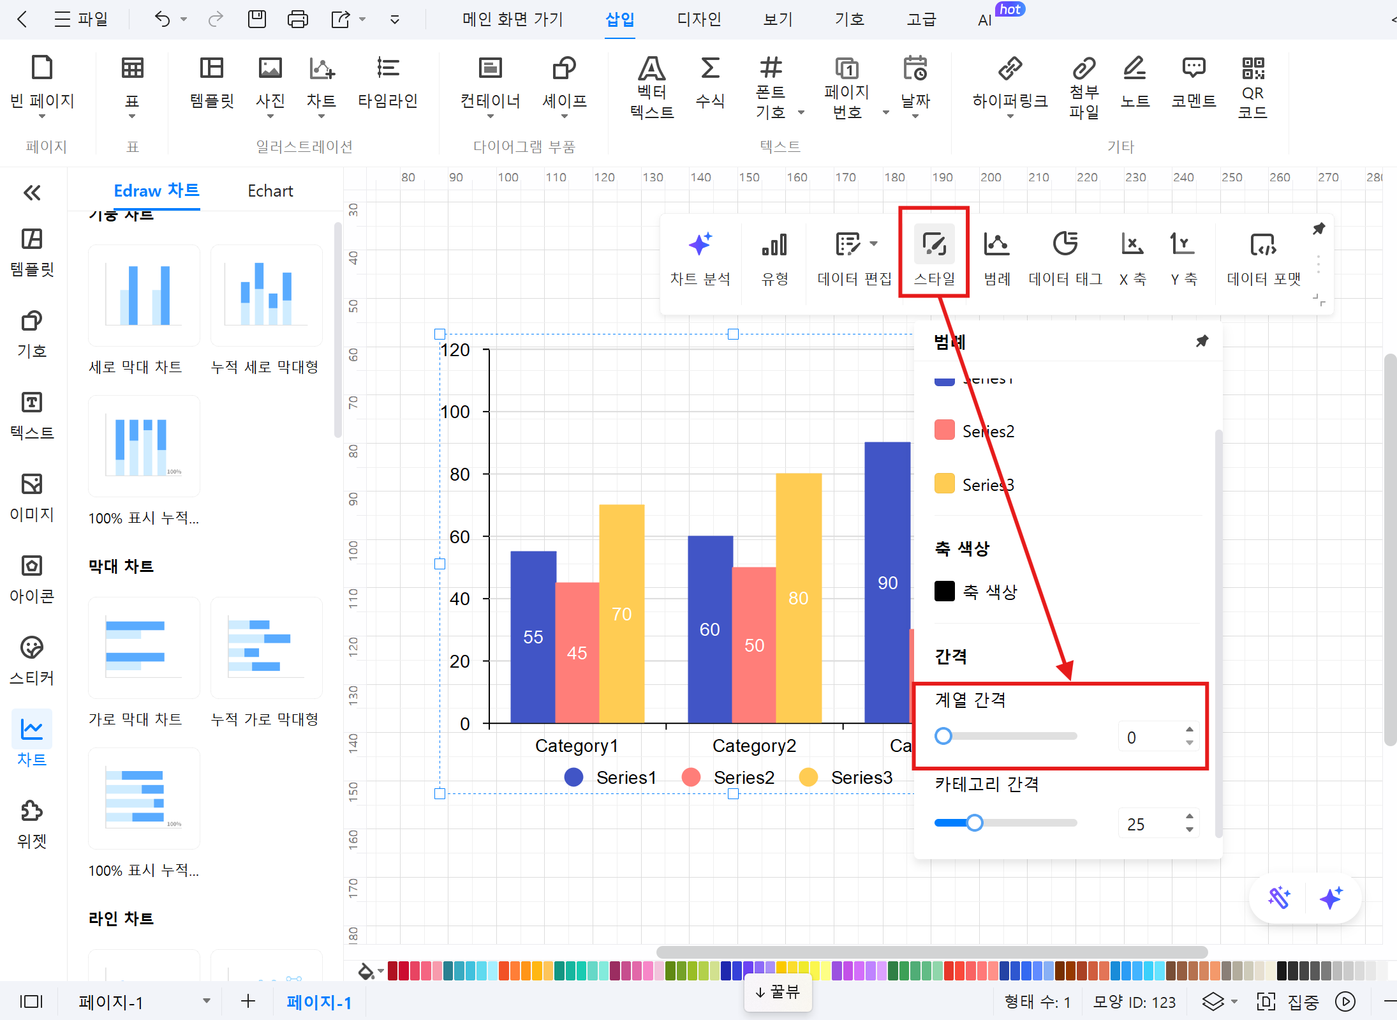
Task: Open the 범례 legend settings
Action: pos(996,259)
